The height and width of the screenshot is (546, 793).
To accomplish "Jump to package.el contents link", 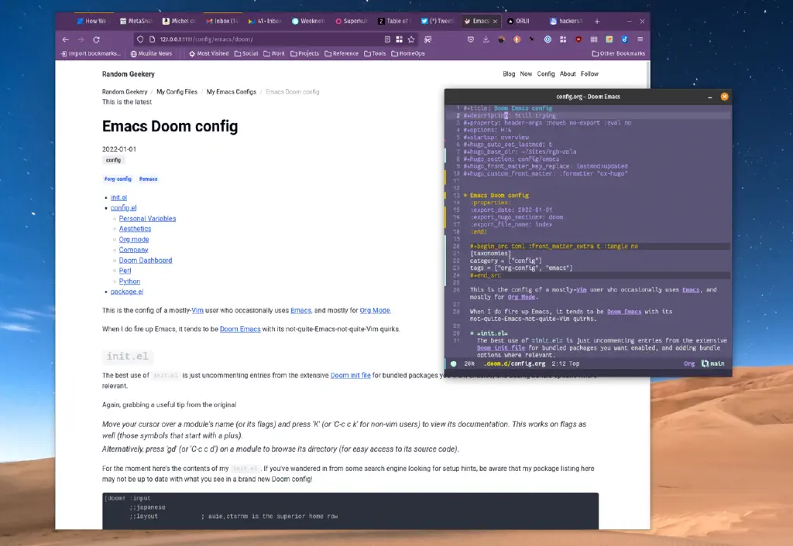I will pos(127,292).
